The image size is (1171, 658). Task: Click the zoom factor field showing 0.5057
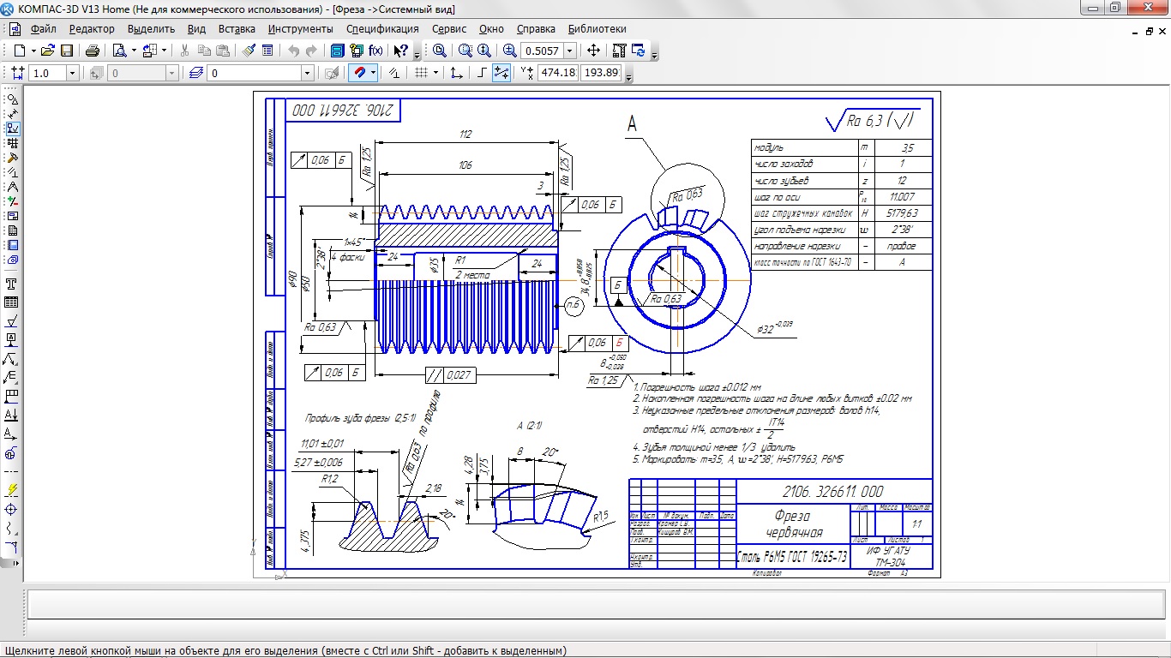pos(542,51)
